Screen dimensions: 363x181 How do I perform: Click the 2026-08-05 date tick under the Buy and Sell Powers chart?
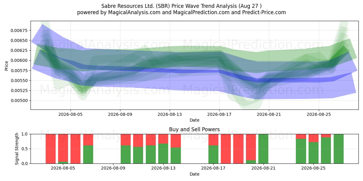point(63,168)
